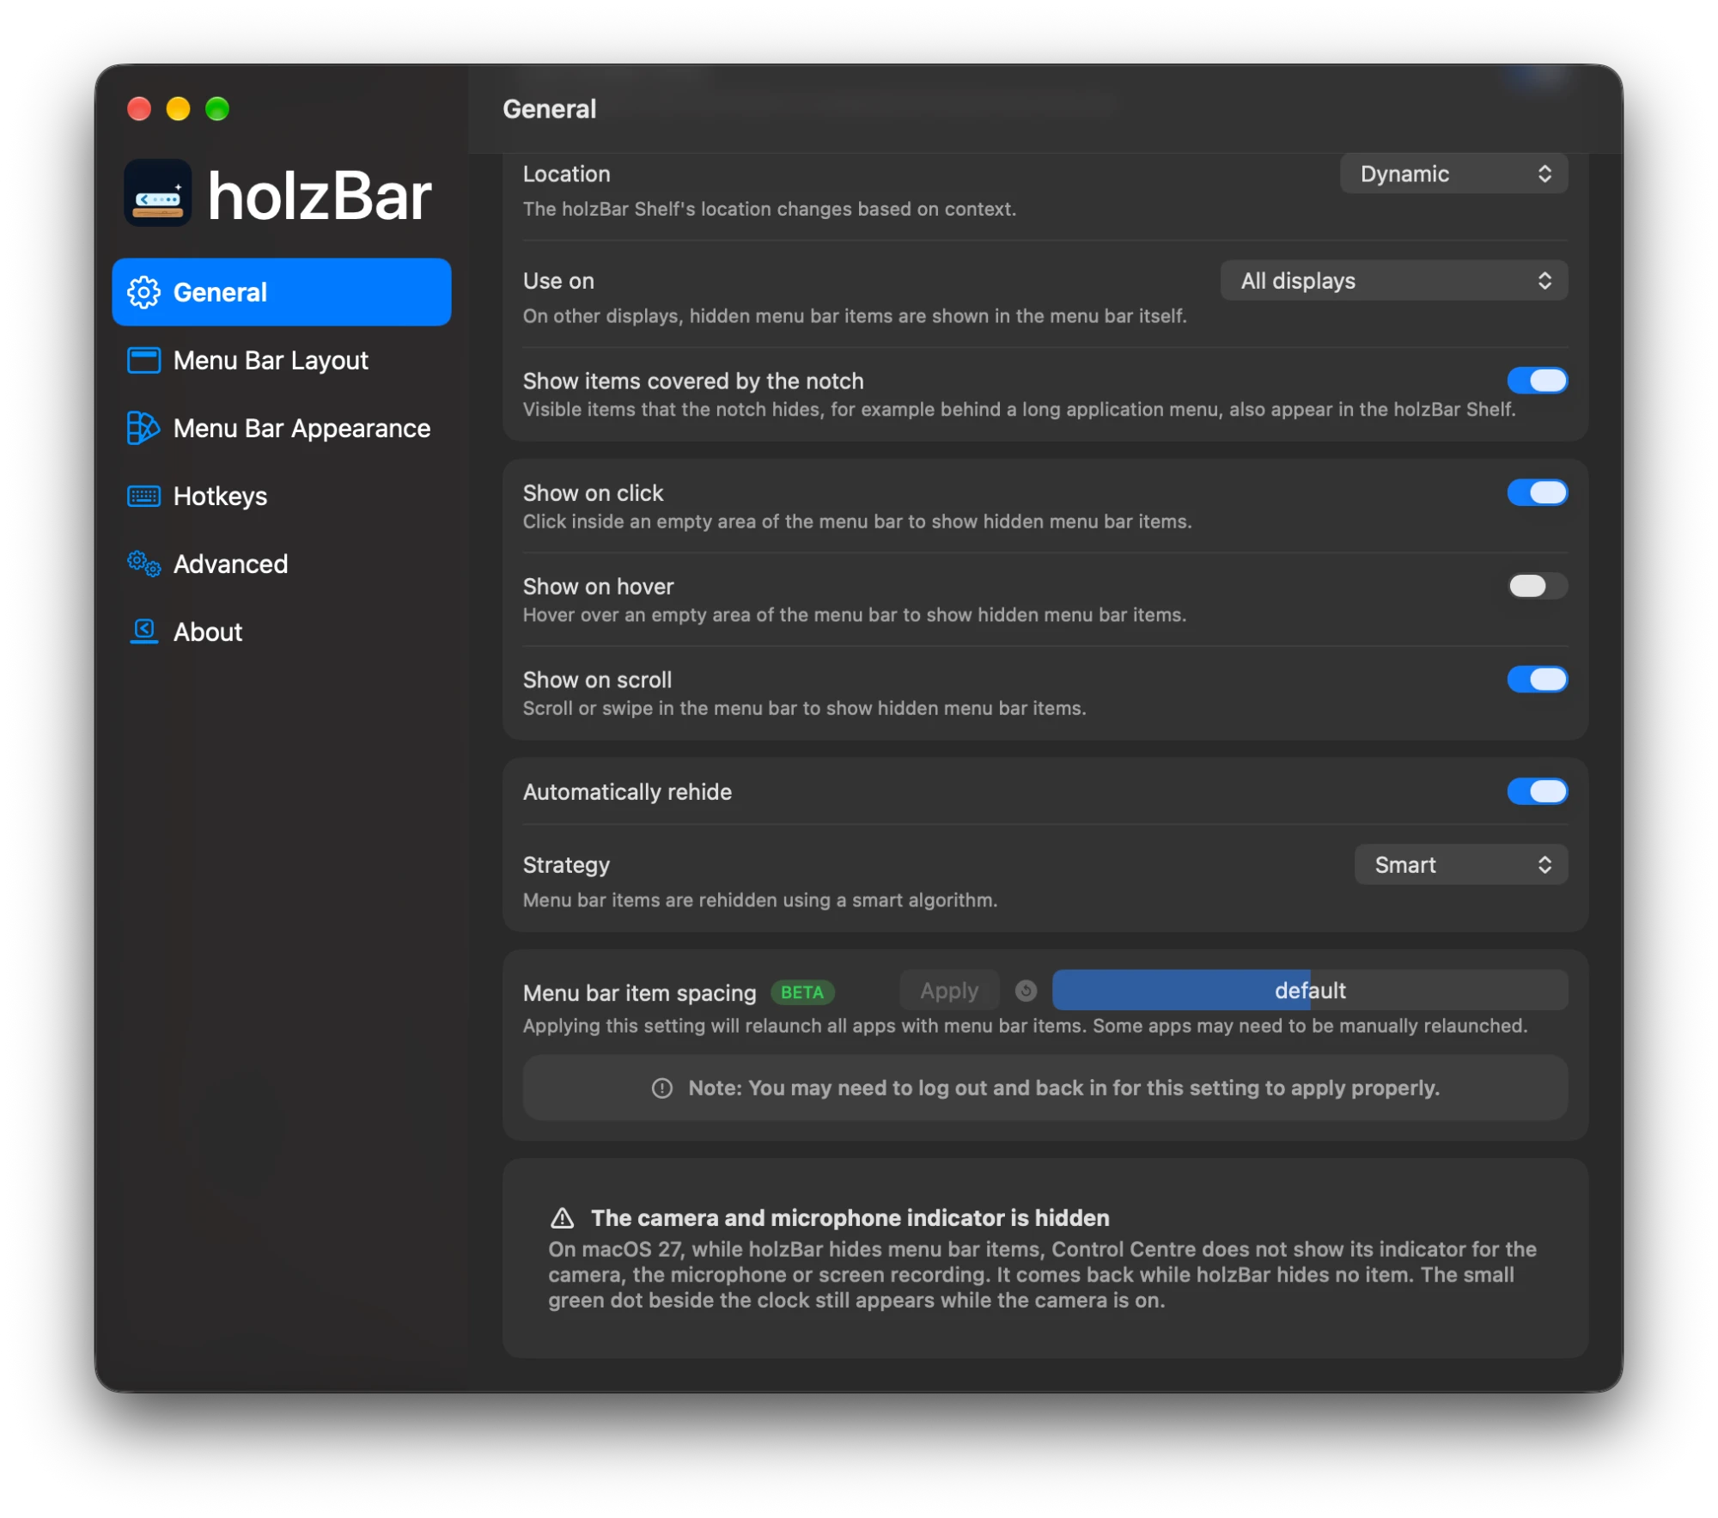
Task: Click 'The camera and microphone indicator is hidden' heading
Action: pos(850,1217)
